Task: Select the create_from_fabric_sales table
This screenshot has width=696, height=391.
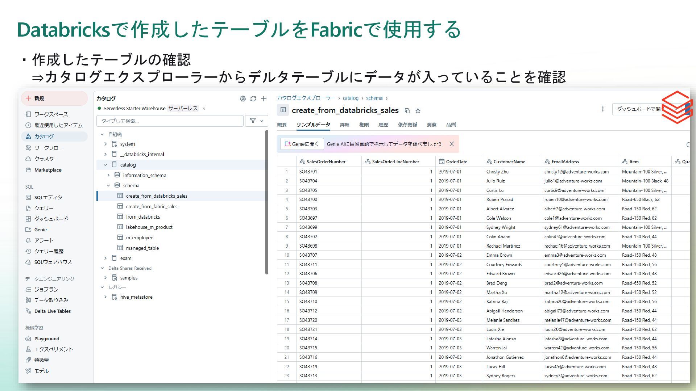Action: (x=152, y=206)
